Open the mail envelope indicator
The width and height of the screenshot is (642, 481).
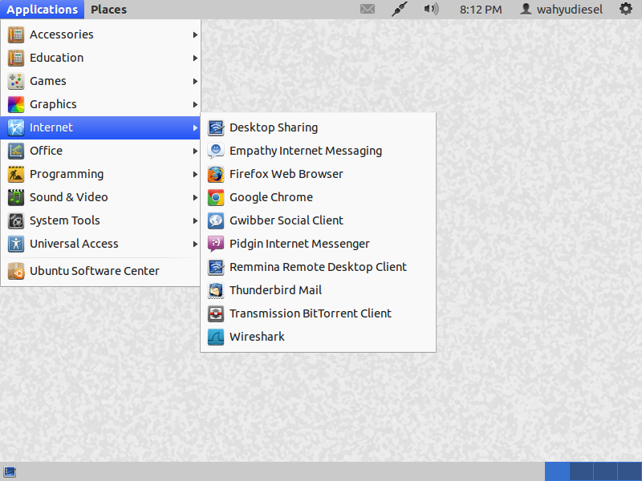tap(368, 9)
